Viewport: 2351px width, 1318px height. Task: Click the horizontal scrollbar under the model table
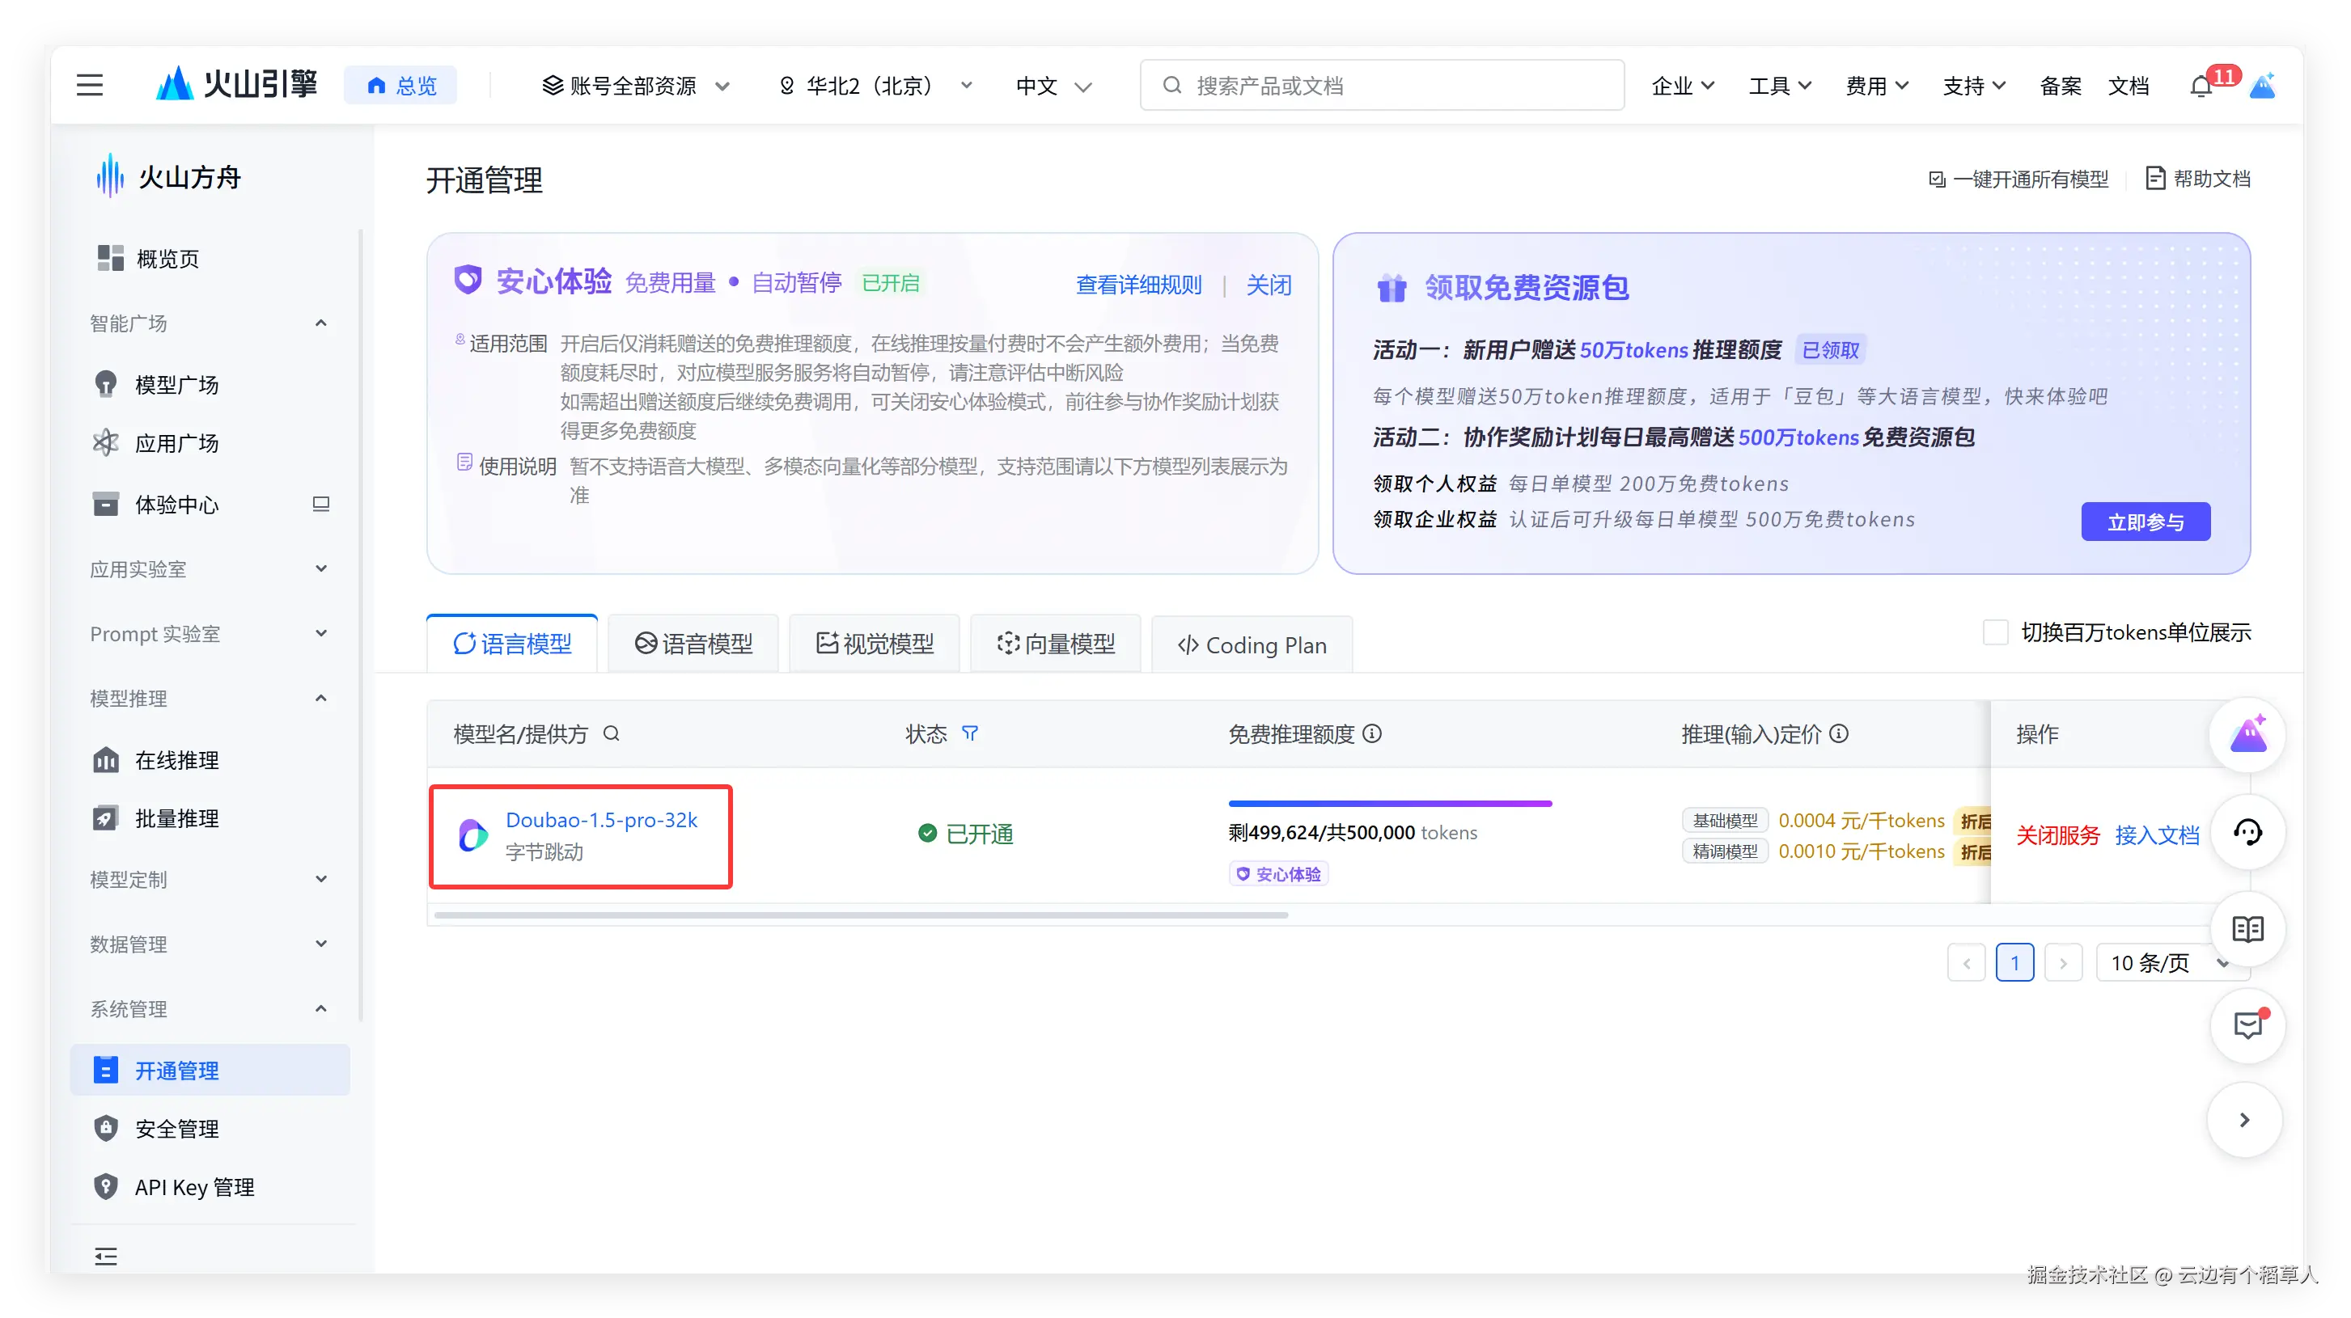[861, 915]
